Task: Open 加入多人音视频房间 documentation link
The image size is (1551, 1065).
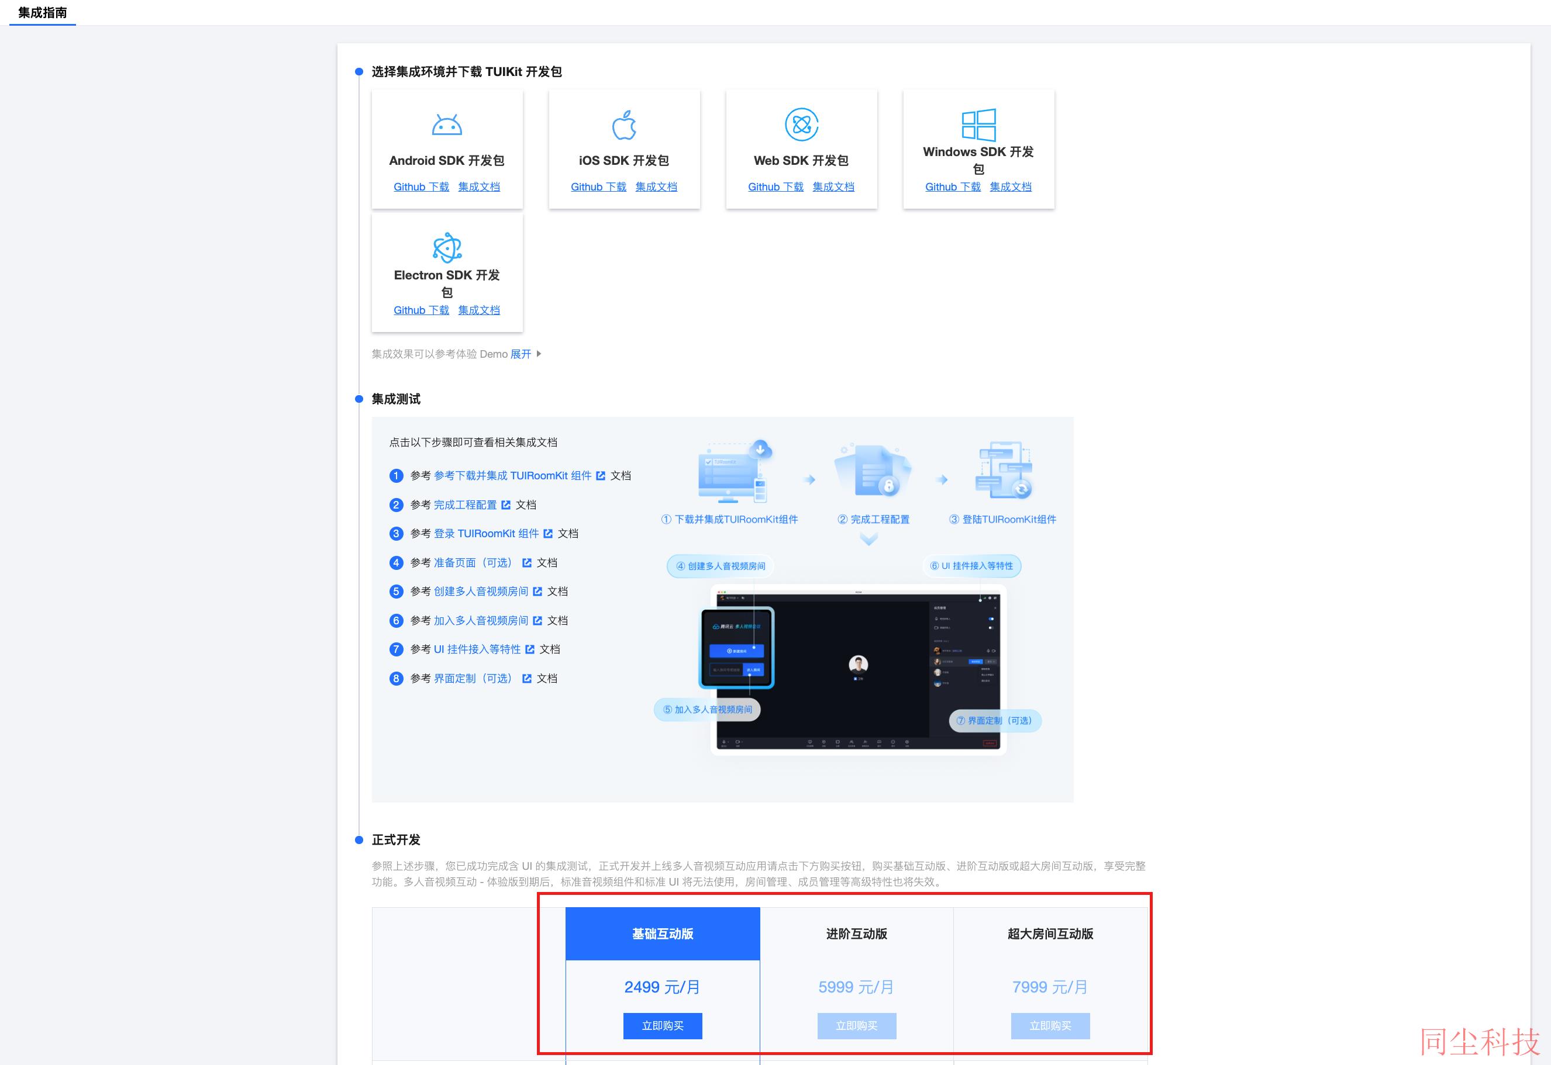Action: point(481,621)
